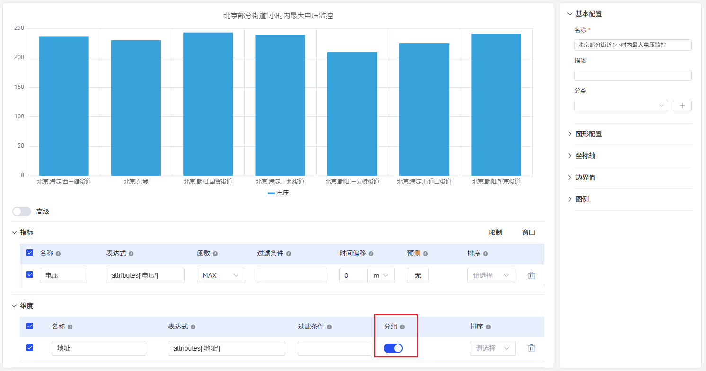The image size is (706, 371).
Task: Click the 北京.朝阳.三元桥街道 bar
Action: tap(352, 114)
